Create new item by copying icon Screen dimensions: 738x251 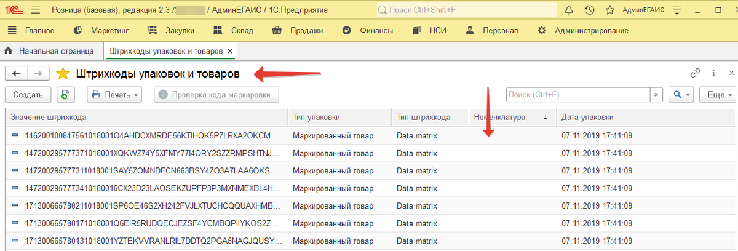click(x=66, y=95)
